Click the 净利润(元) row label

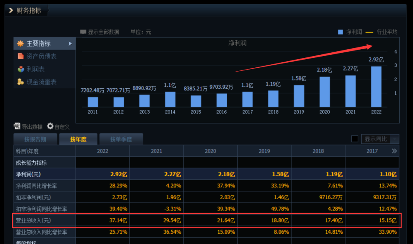click(28, 174)
